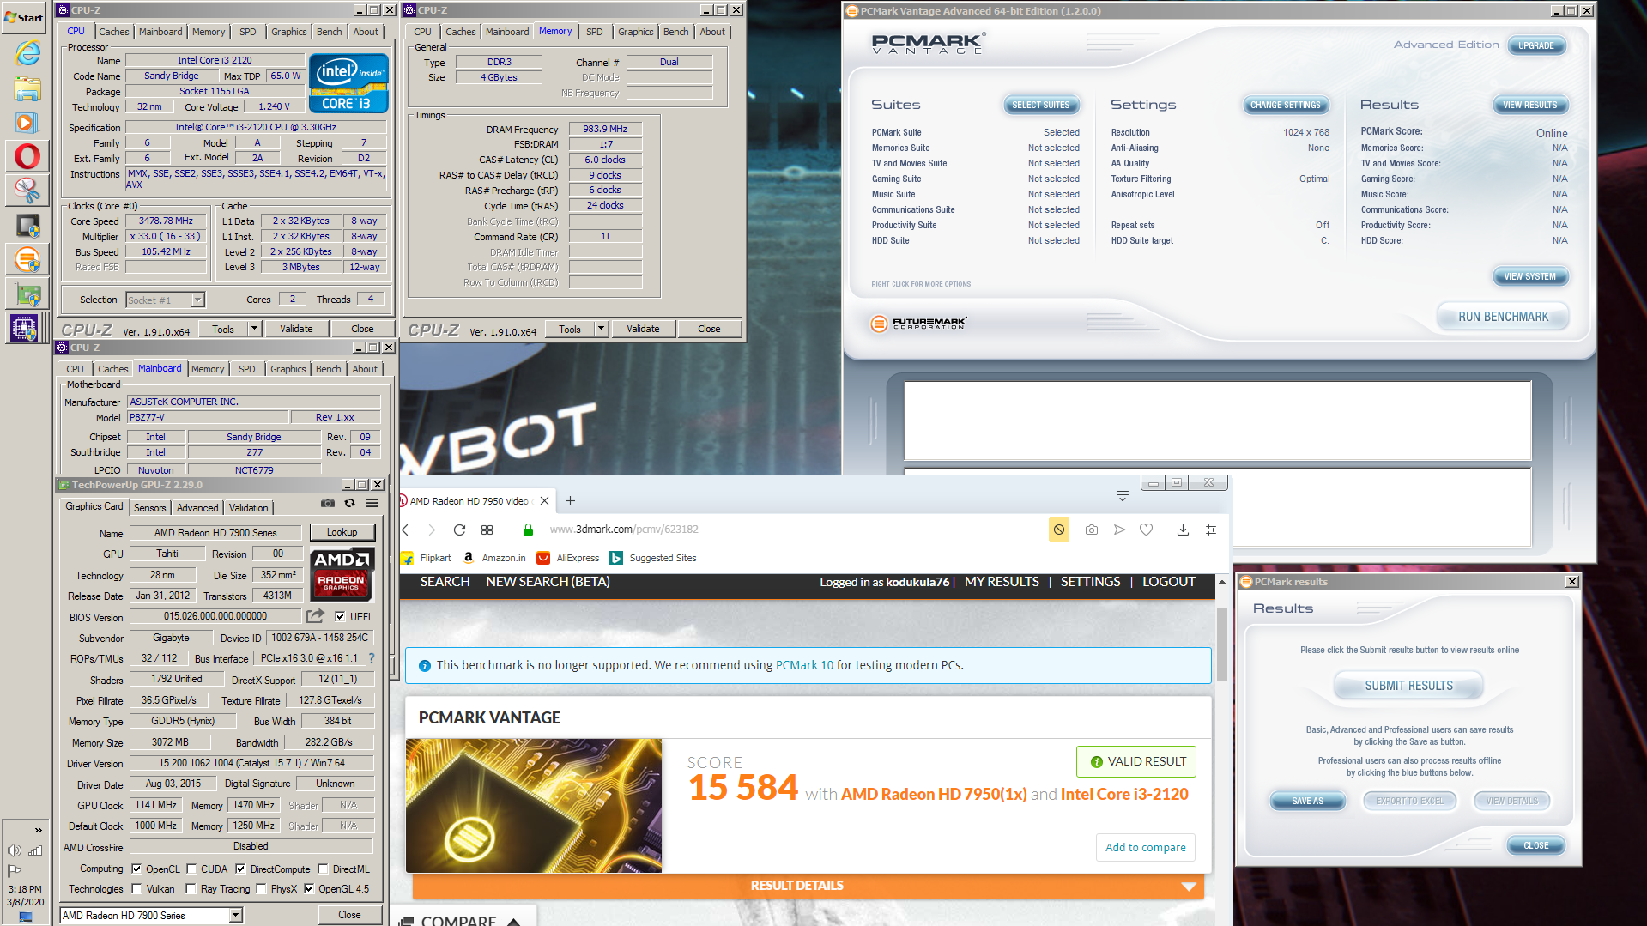1647x926 pixels.
Task: Click the Opera send/flow arrow icon
Action: coord(1119,530)
